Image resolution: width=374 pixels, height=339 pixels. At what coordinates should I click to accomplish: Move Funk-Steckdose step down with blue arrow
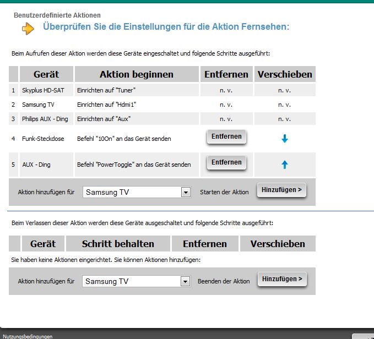285,139
